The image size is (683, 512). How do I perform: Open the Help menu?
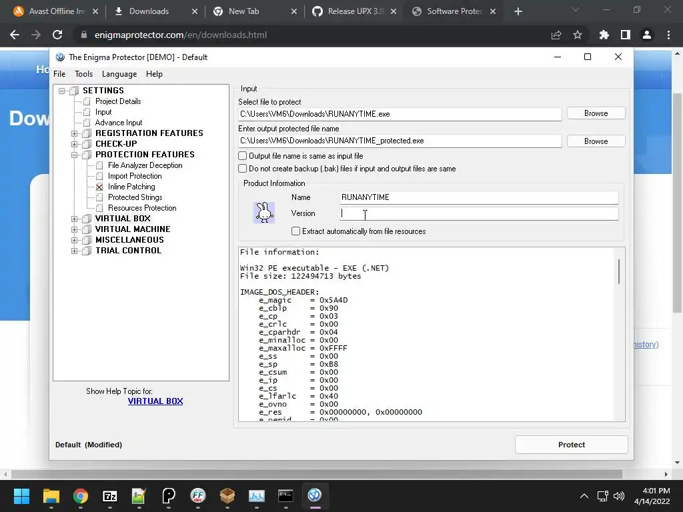pyautogui.click(x=154, y=74)
